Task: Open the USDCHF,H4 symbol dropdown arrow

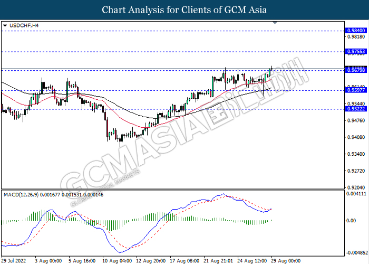Action: (5, 25)
